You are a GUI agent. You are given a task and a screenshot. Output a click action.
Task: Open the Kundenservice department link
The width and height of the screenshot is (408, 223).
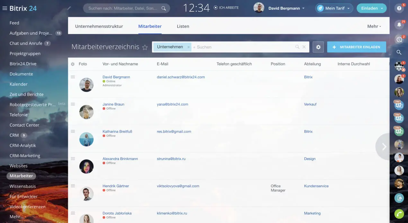(x=316, y=186)
